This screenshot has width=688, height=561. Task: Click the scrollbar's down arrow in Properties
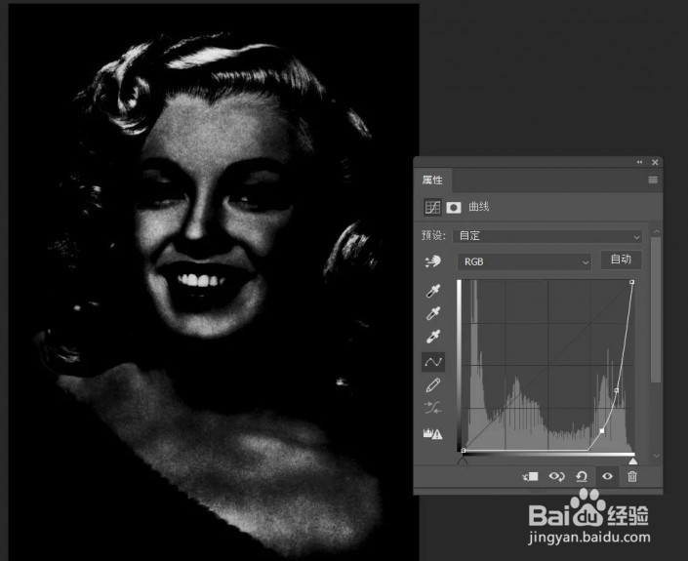(x=657, y=456)
